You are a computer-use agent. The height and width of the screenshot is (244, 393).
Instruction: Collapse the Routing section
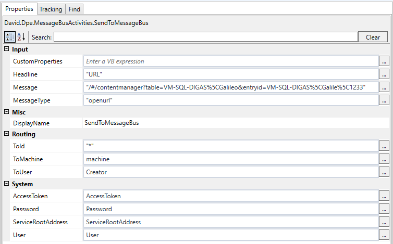pyautogui.click(x=6, y=134)
